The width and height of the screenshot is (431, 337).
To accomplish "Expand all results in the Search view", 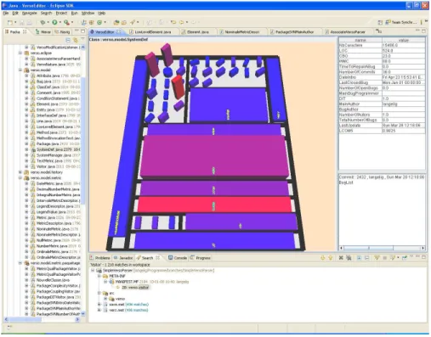I will tap(359, 258).
